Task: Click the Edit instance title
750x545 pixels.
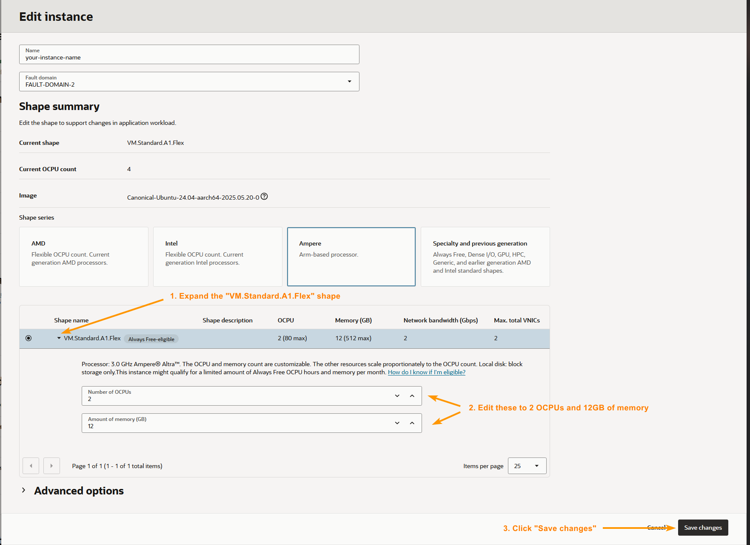Action: 56,17
